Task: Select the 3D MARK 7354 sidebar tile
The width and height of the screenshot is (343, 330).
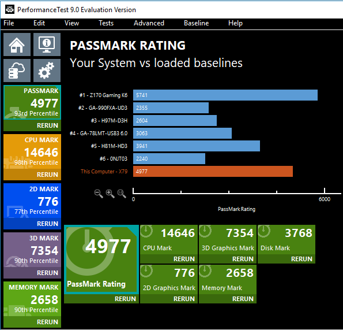Action: click(32, 250)
